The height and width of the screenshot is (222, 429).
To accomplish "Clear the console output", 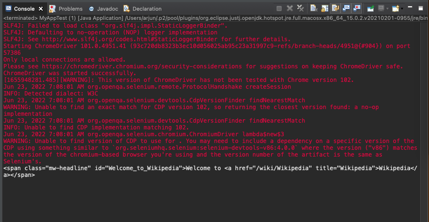I will click(314, 9).
